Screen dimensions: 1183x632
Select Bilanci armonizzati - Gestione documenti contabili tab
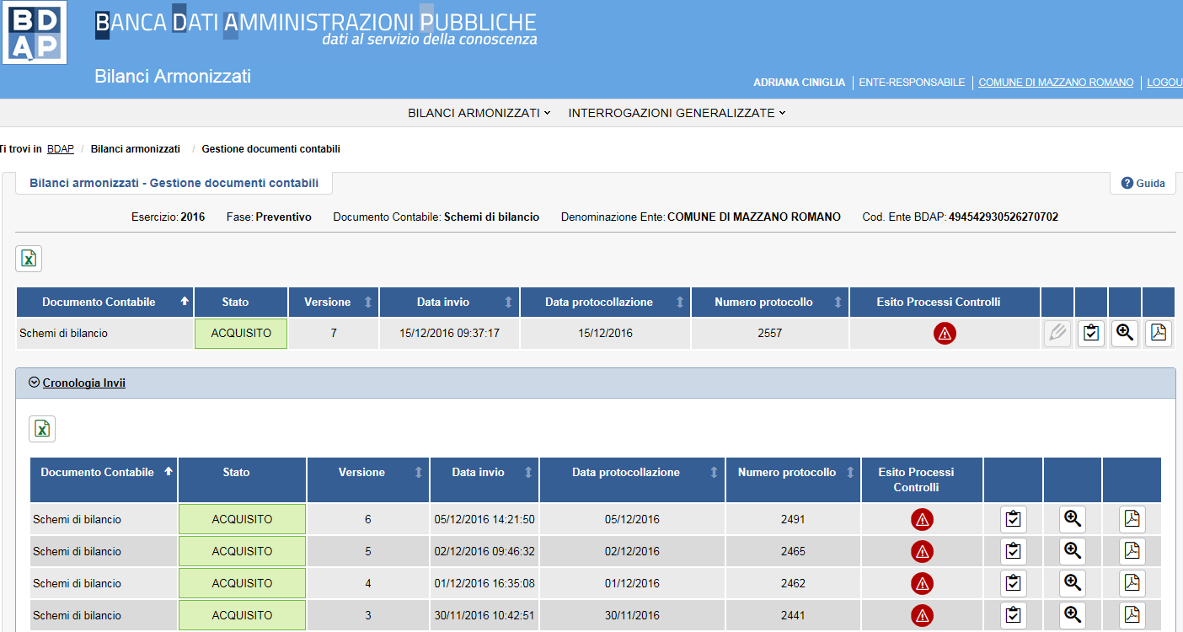click(x=174, y=183)
